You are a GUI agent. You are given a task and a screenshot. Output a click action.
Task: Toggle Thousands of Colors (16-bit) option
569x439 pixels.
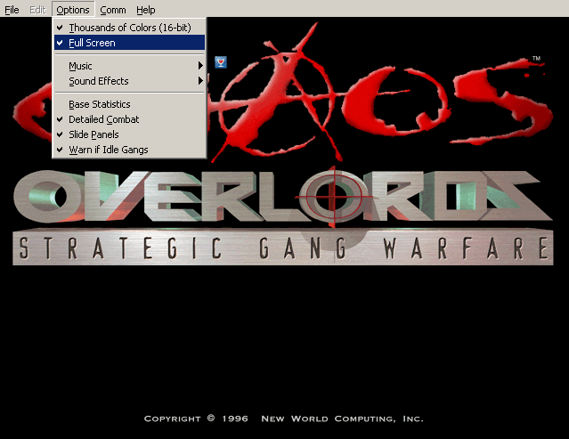pyautogui.click(x=129, y=28)
